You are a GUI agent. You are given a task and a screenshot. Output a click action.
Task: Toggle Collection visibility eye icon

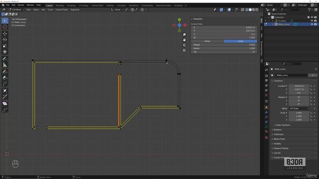click(x=312, y=17)
